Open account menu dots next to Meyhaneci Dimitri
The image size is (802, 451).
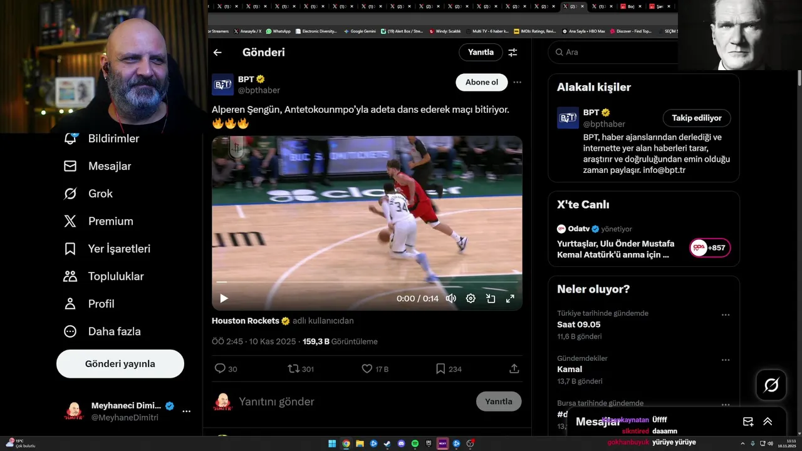pos(186,412)
